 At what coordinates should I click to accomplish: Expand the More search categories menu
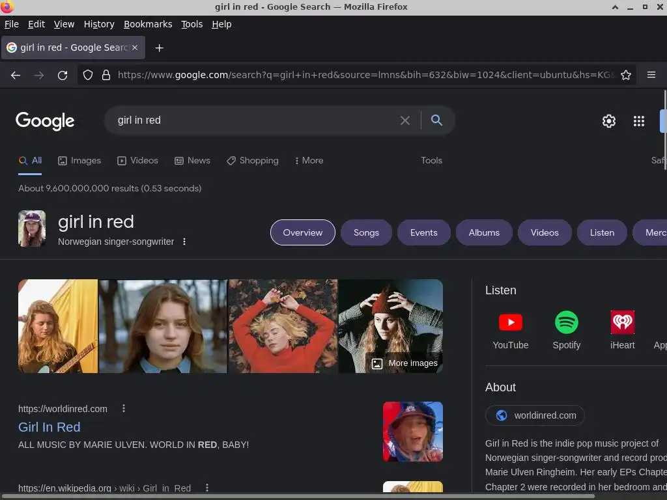point(309,161)
